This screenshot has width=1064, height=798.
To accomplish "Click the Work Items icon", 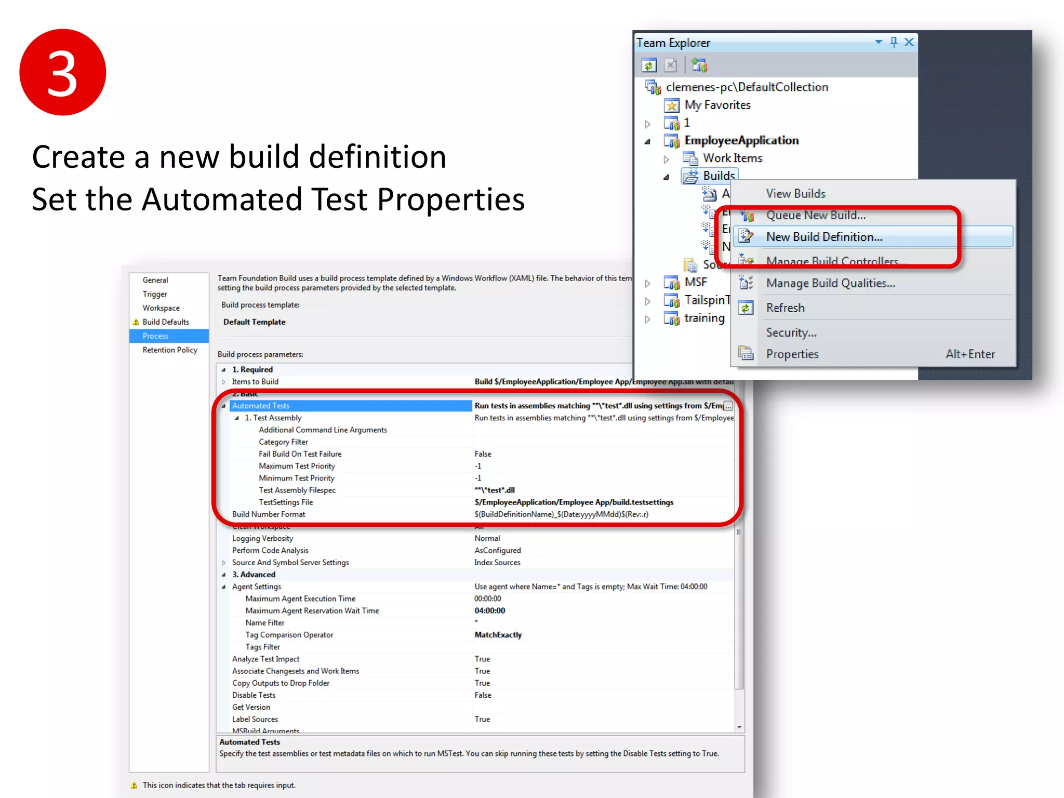I will click(x=690, y=158).
